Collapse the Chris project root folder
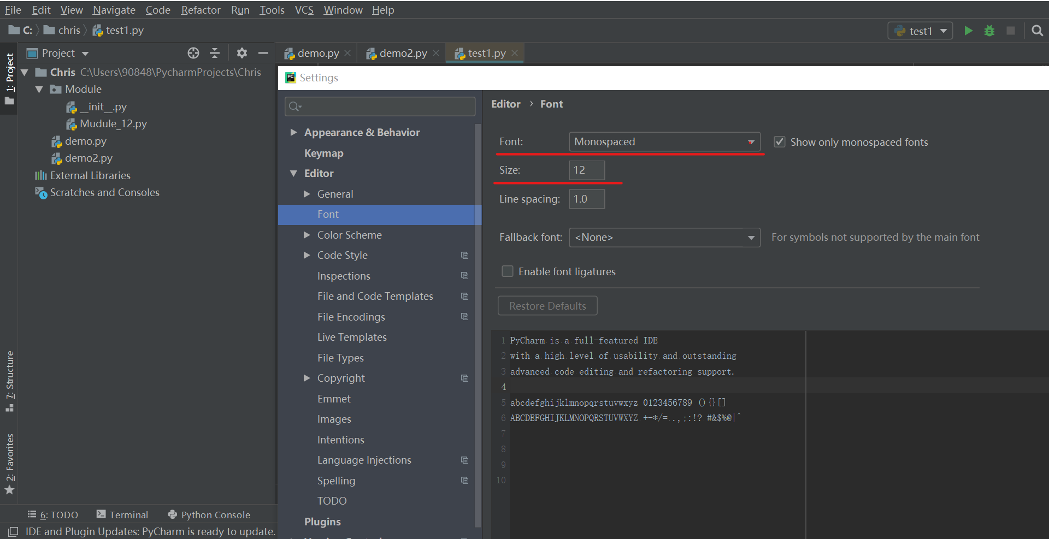This screenshot has height=539, width=1049. (x=25, y=72)
